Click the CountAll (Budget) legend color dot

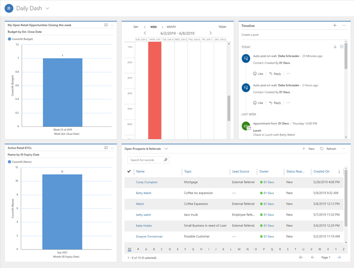[10, 39]
